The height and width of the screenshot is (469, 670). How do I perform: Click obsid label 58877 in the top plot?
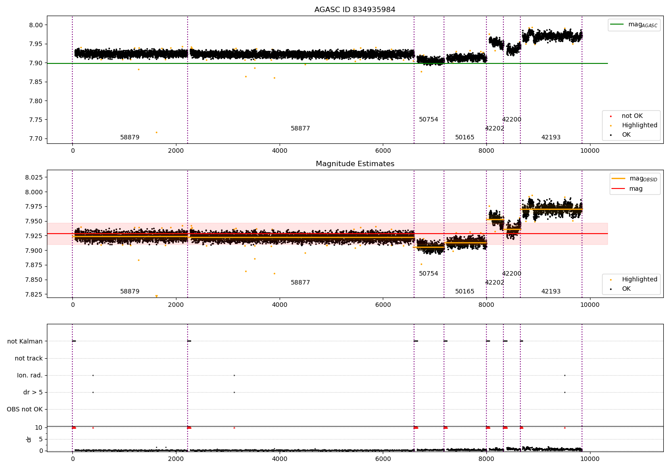pyautogui.click(x=300, y=129)
